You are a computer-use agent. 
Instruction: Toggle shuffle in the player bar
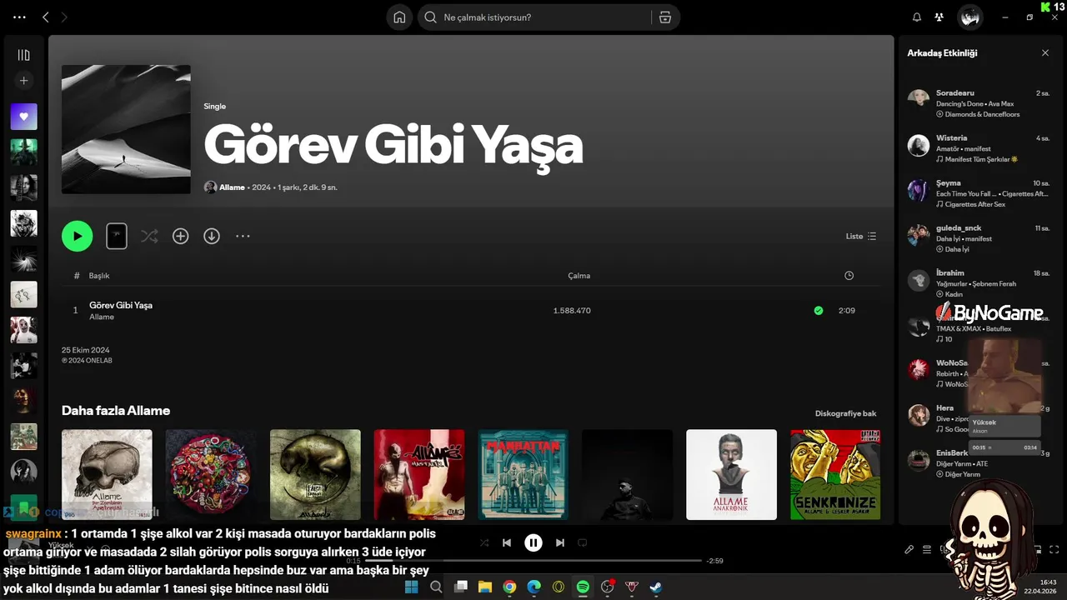pos(484,542)
